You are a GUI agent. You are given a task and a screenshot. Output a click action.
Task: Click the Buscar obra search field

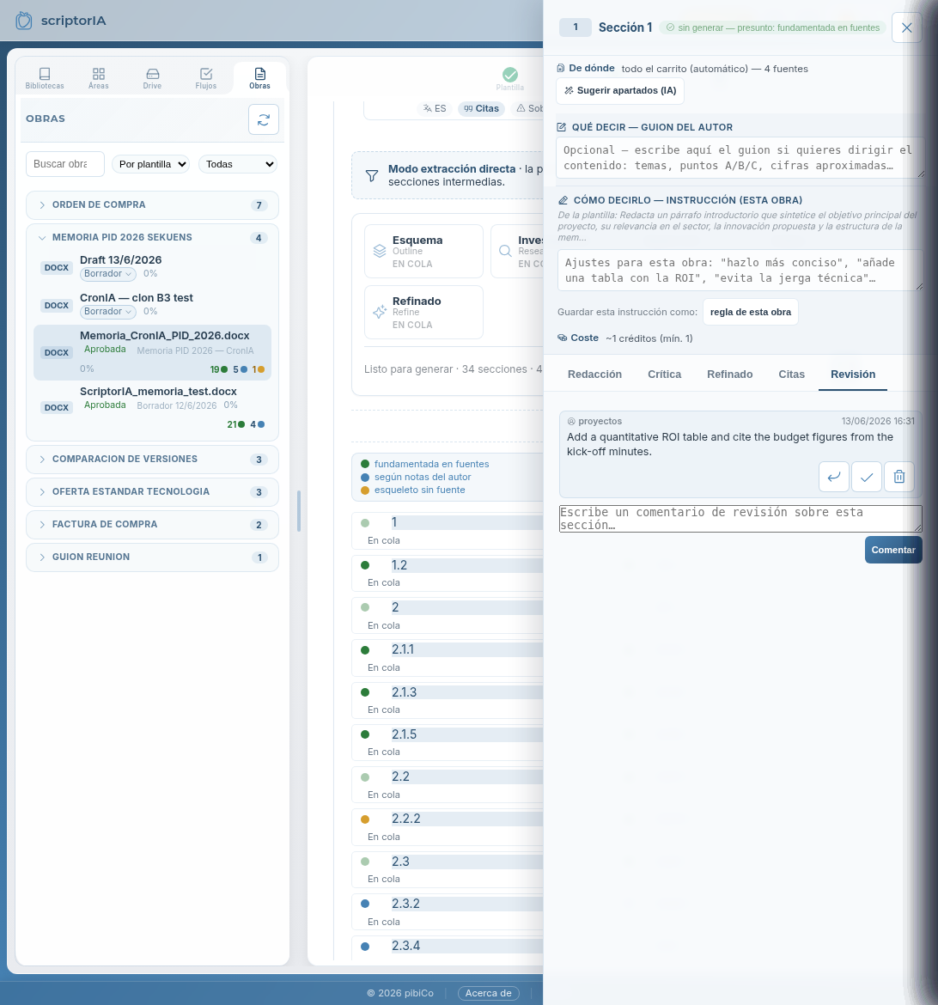64,164
